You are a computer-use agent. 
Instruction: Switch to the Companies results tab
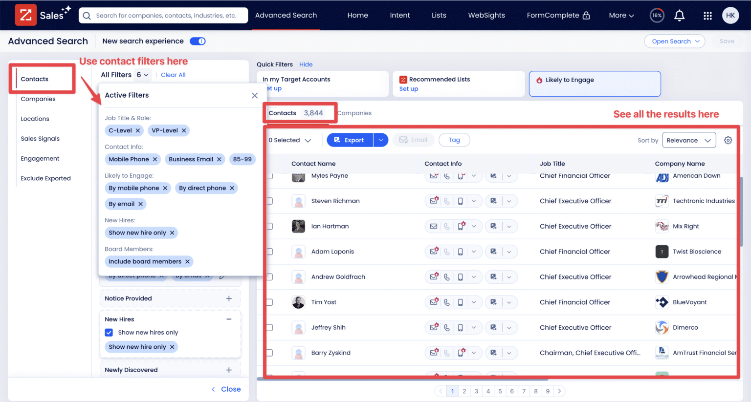(x=354, y=113)
